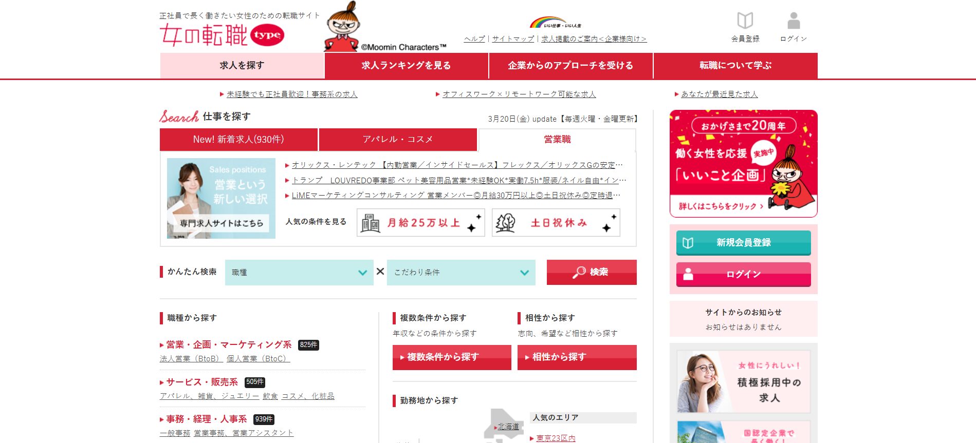
Task: Click the person icon on the pink ログイン button
Action: pyautogui.click(x=688, y=274)
